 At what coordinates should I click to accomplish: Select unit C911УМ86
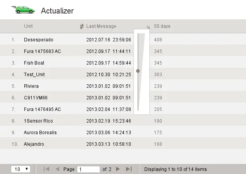(x=36, y=98)
